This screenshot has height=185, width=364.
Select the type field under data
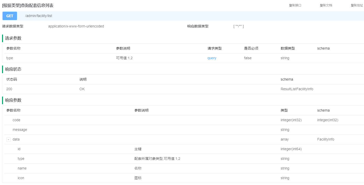click(21, 159)
